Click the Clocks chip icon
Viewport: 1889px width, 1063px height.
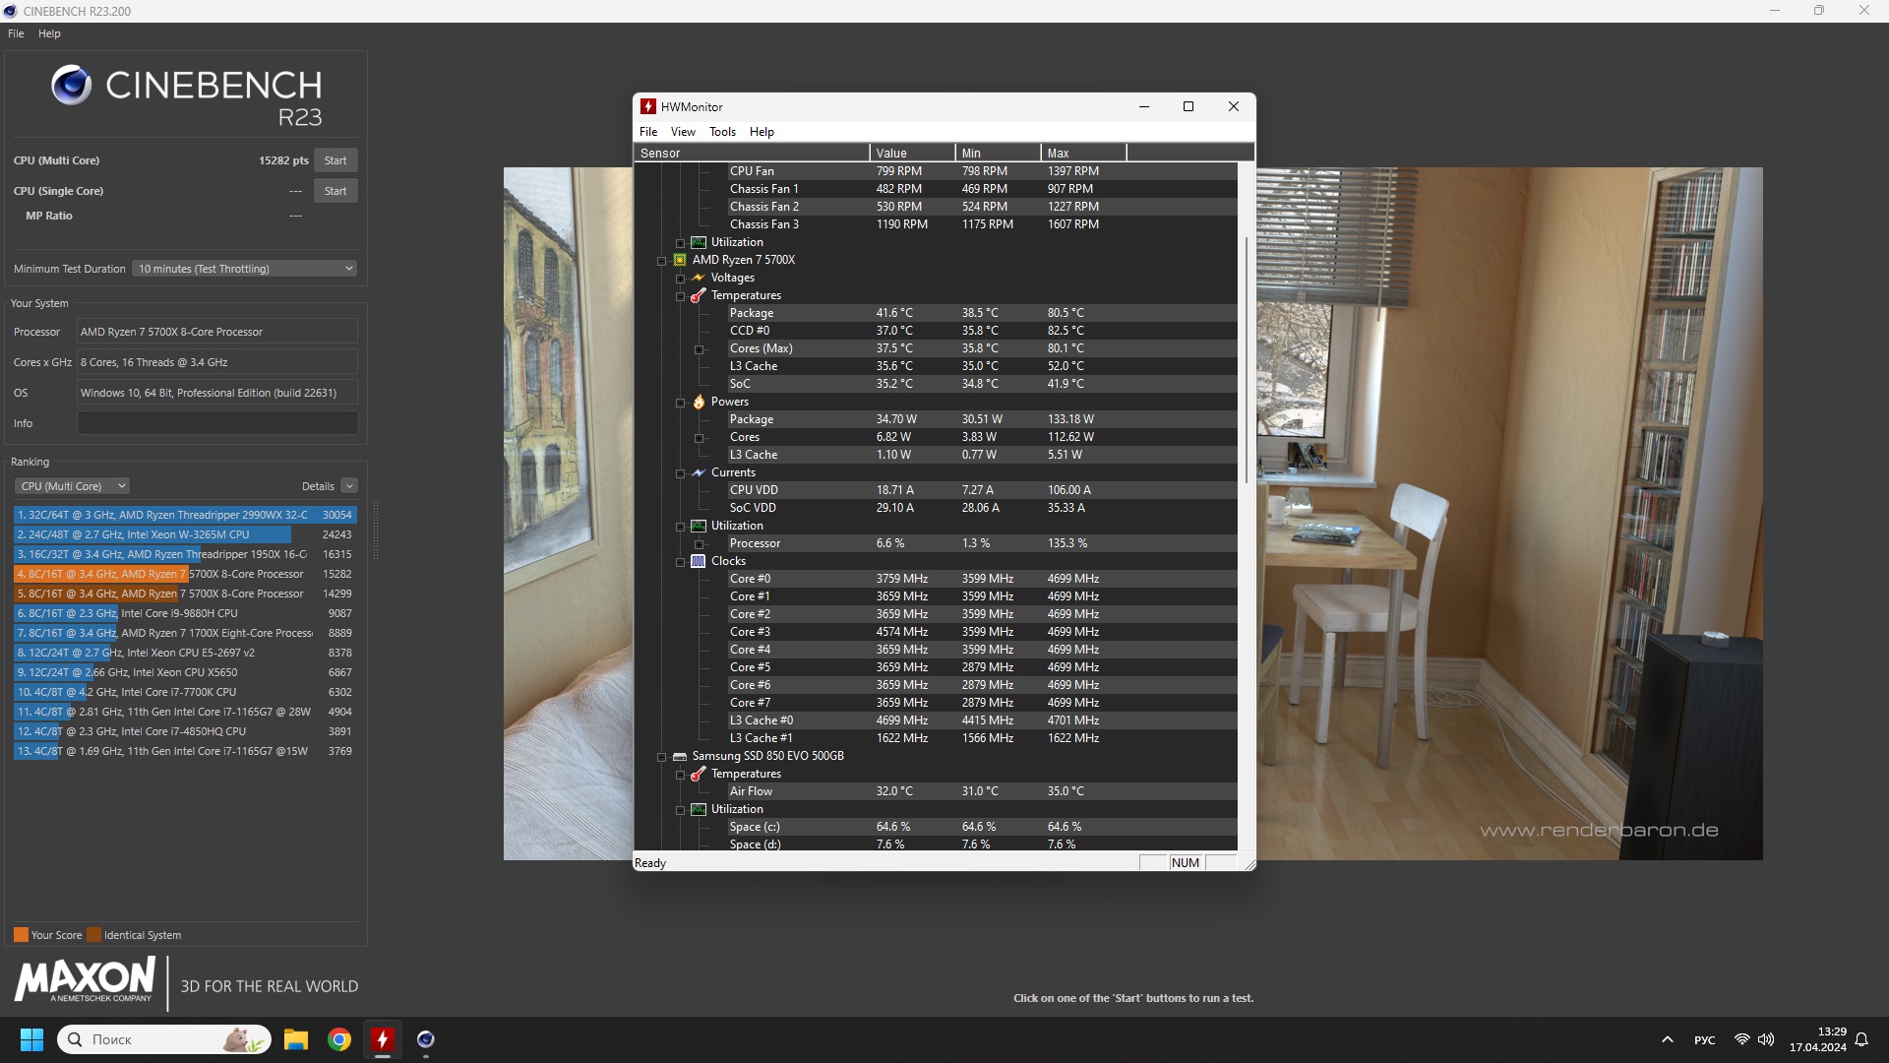click(x=699, y=561)
